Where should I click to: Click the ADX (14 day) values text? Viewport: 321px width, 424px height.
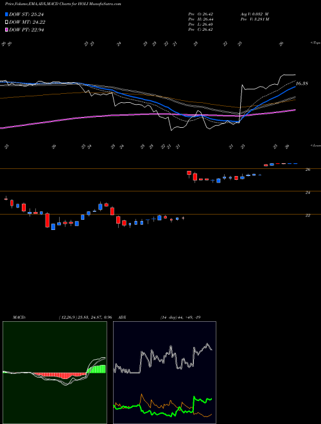(180, 317)
